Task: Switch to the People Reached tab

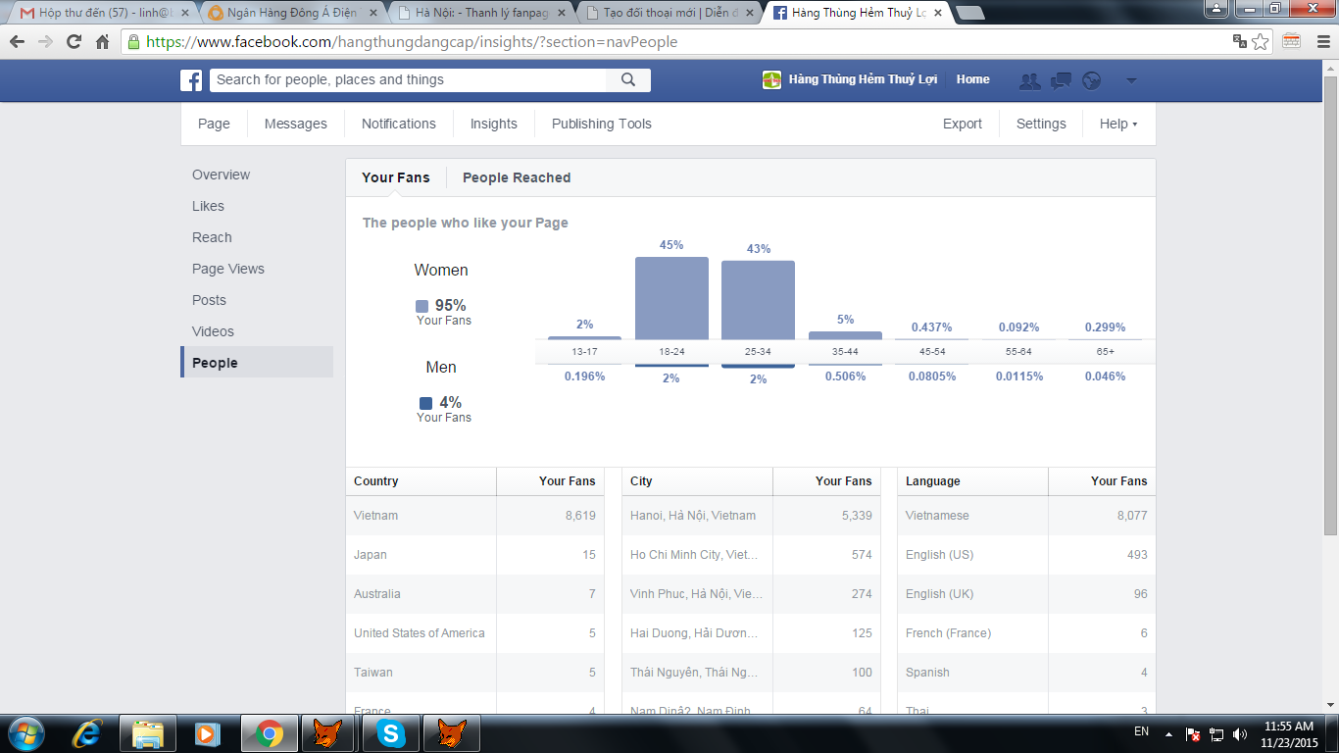Action: pos(517,177)
